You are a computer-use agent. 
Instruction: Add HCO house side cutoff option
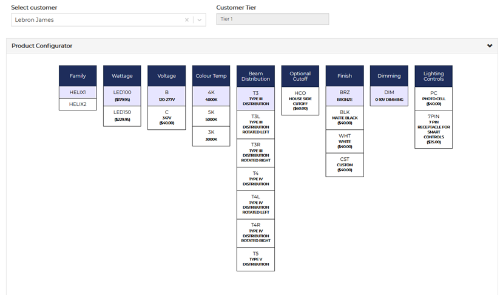[x=300, y=100]
